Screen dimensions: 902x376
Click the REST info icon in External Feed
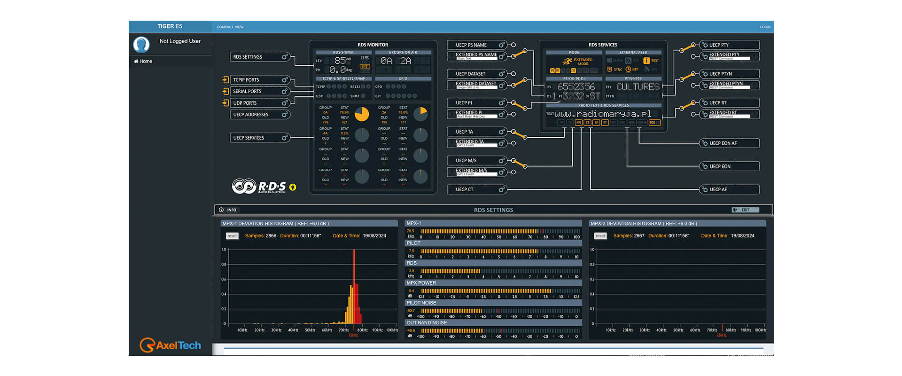[x=646, y=61]
